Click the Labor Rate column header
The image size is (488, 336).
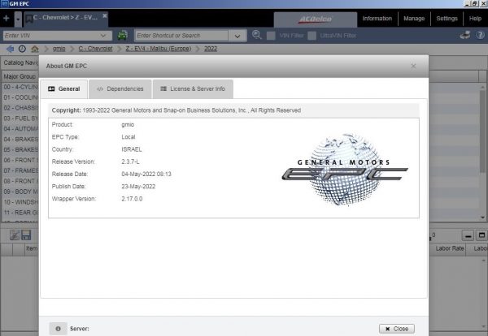point(450,248)
